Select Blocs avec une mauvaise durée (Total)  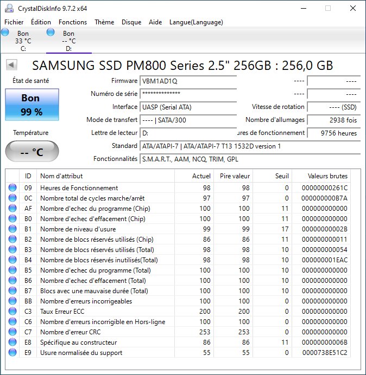[x=94, y=291]
